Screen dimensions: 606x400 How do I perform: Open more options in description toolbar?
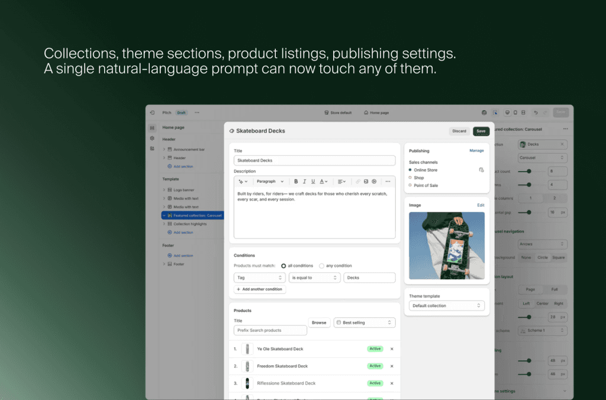[x=388, y=182]
